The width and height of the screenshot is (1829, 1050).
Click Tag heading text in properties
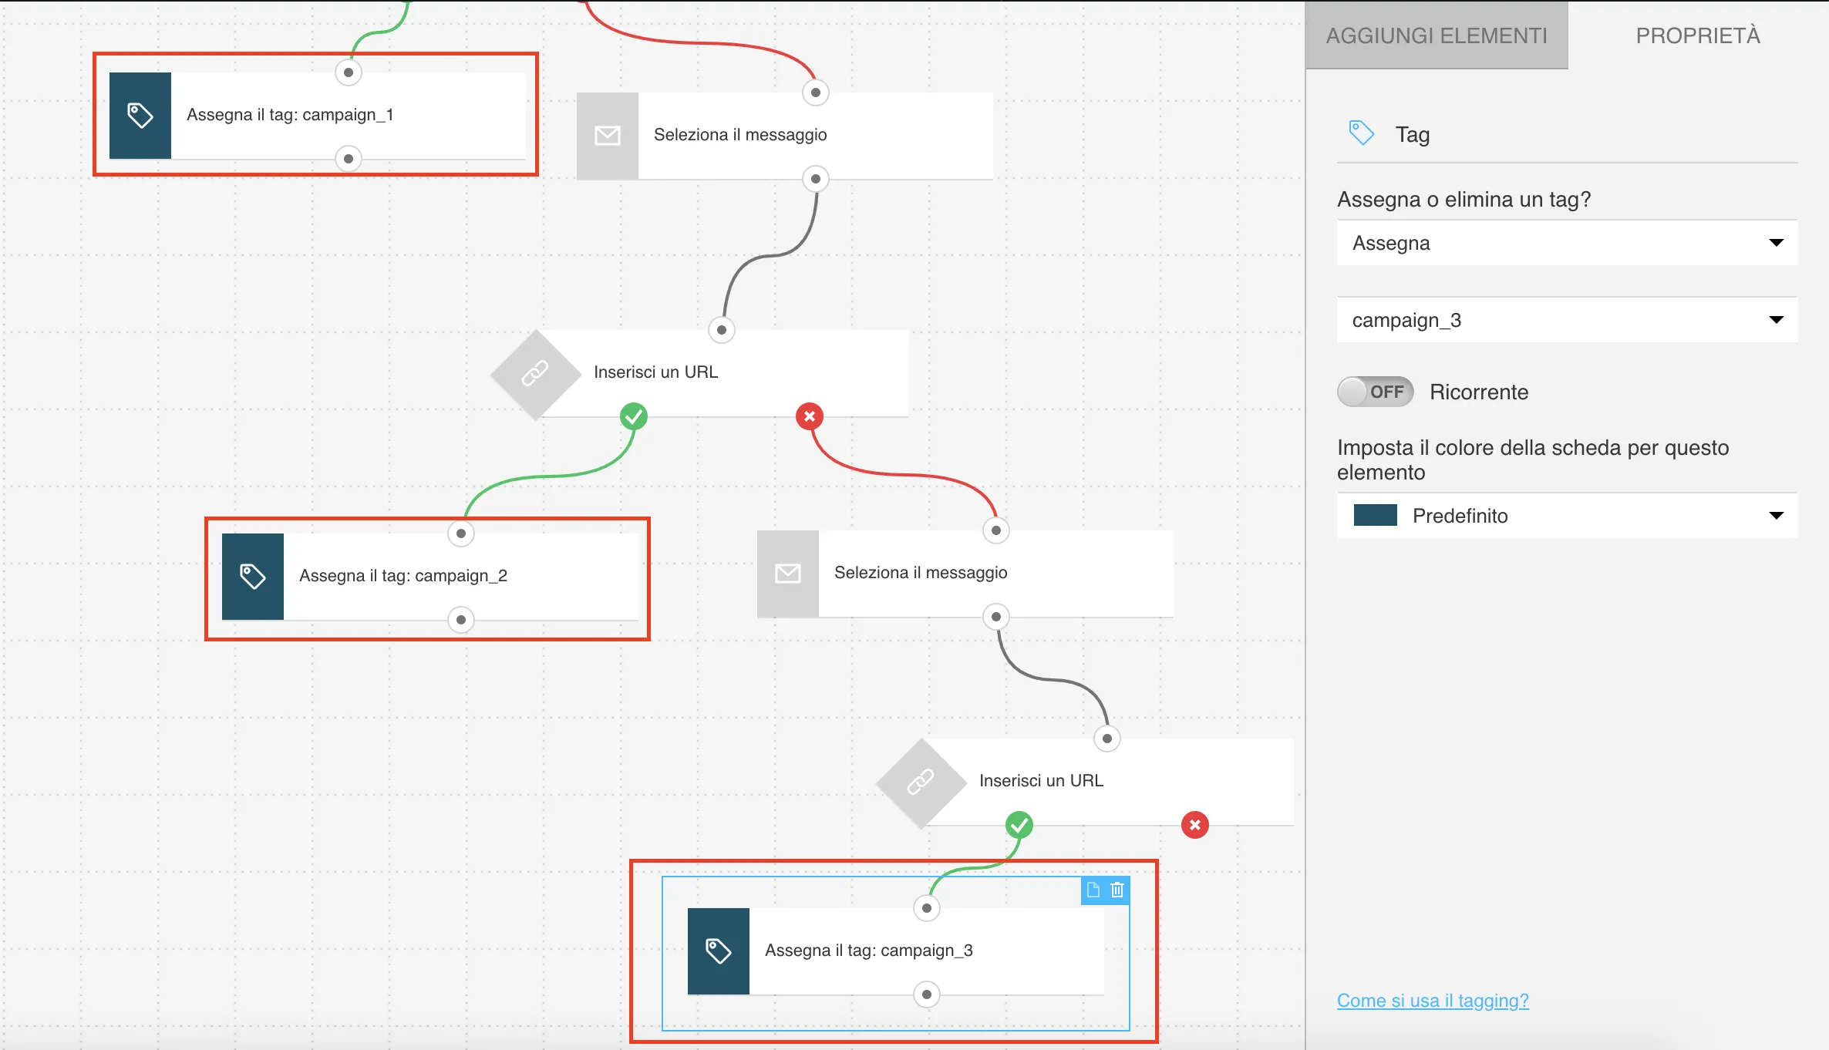[x=1413, y=135]
